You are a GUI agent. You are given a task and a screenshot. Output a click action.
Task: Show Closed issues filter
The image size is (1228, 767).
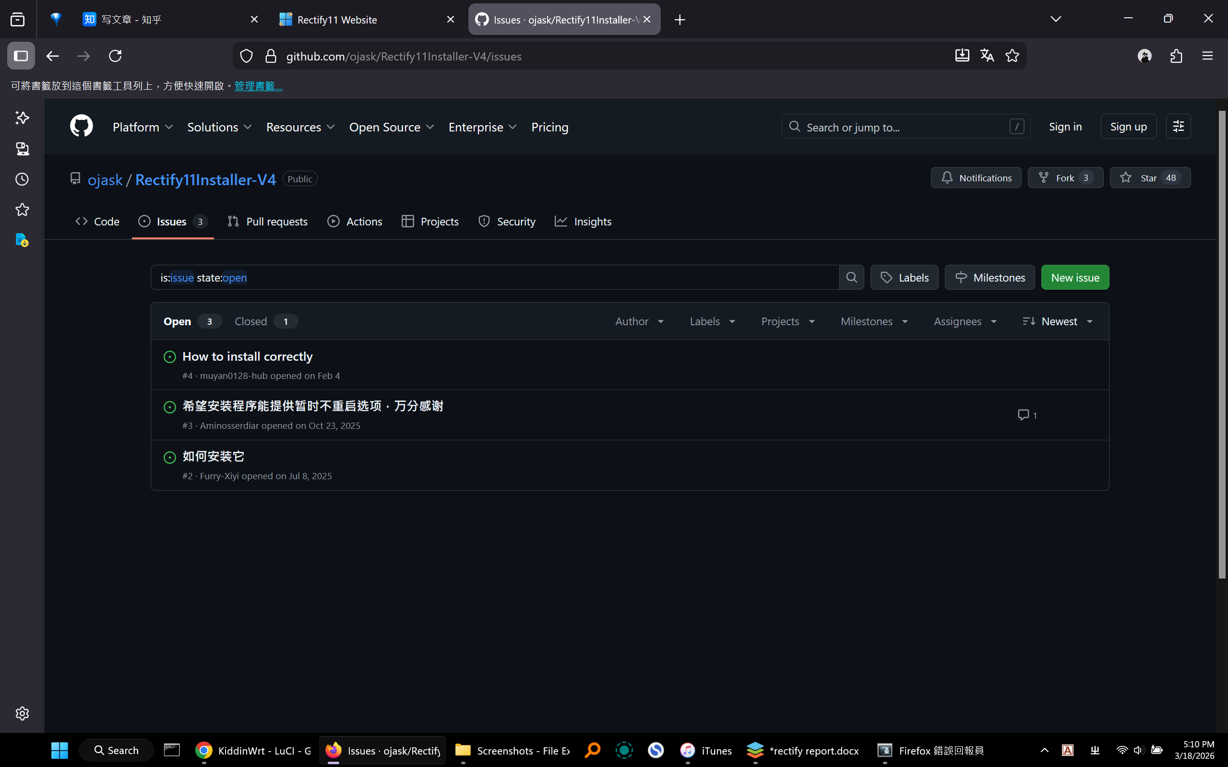(265, 321)
